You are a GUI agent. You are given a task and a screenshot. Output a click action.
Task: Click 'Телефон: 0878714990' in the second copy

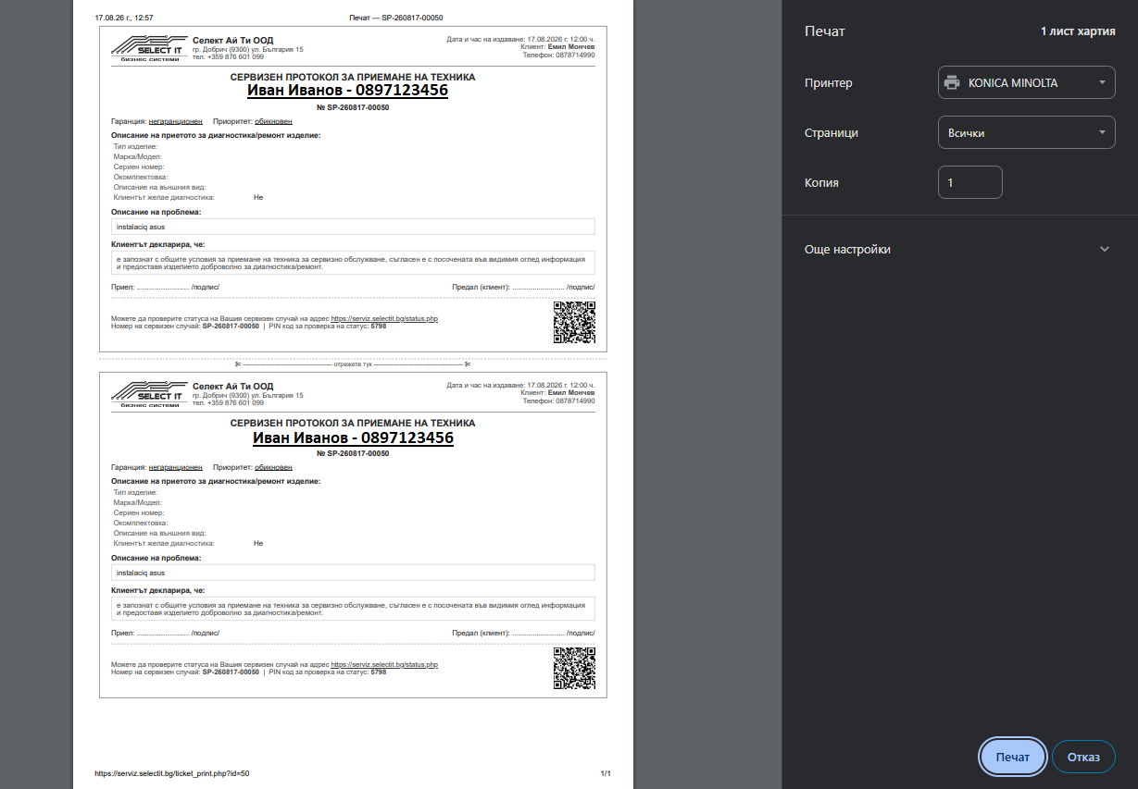558,401
